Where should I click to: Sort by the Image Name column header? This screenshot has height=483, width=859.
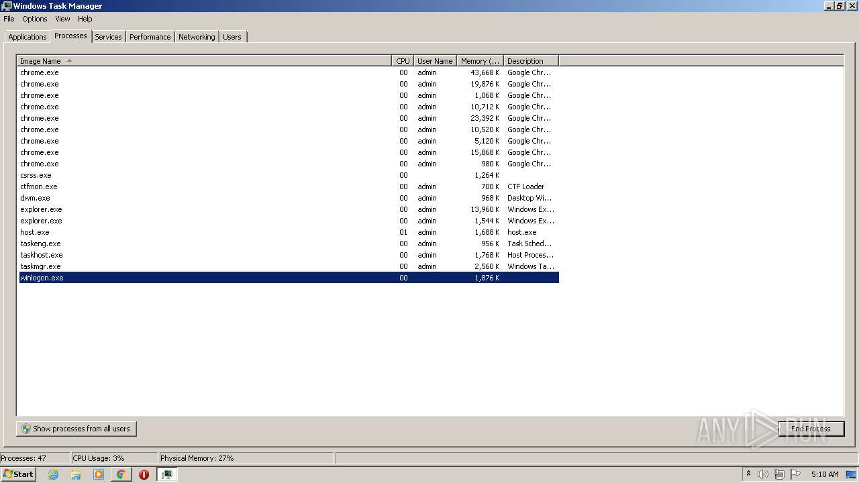click(x=204, y=61)
